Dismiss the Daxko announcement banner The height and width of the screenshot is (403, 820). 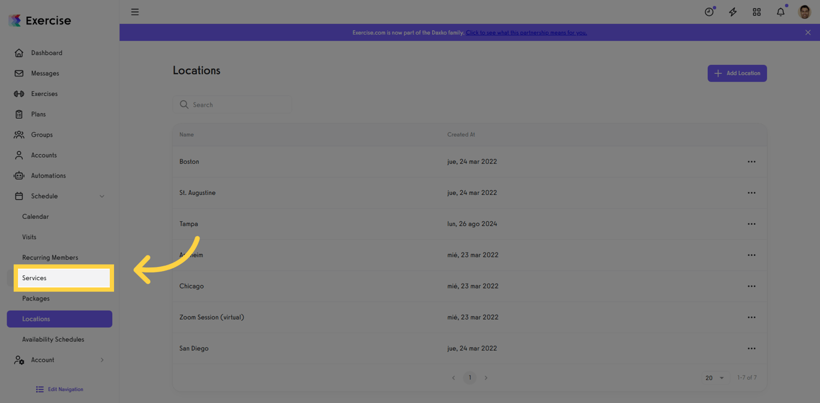tap(808, 32)
